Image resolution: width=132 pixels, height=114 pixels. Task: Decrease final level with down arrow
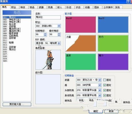coord(59,35)
